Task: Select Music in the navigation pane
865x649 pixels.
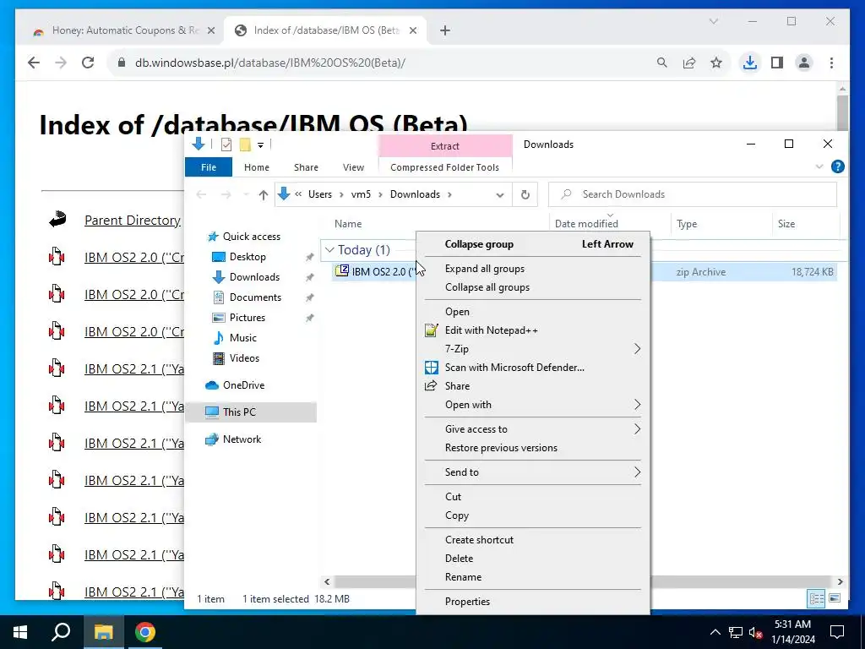Action: pos(242,338)
